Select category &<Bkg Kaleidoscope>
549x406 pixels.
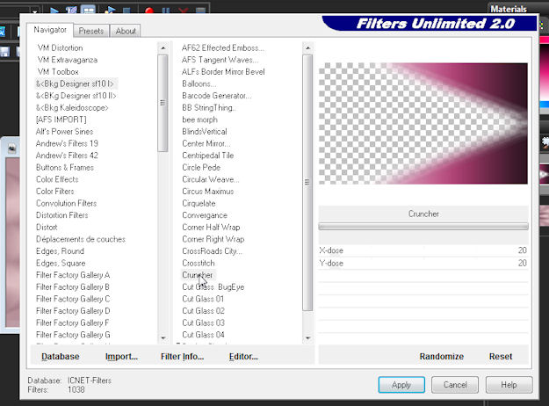(72, 107)
